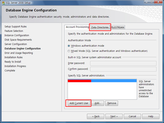Open Help for this setup page
This screenshot has width=164, height=123.
click(151, 116)
